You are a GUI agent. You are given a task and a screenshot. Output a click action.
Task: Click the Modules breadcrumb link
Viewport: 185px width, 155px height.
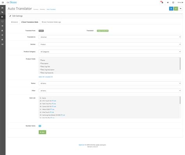click(43, 9)
